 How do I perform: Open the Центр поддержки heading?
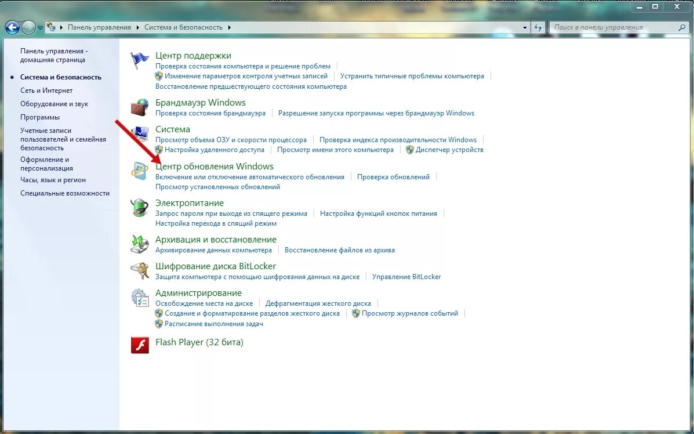(x=194, y=55)
